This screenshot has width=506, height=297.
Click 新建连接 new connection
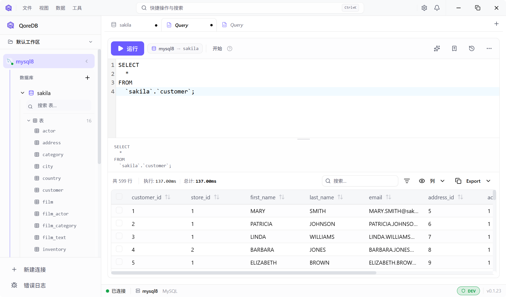(x=35, y=270)
